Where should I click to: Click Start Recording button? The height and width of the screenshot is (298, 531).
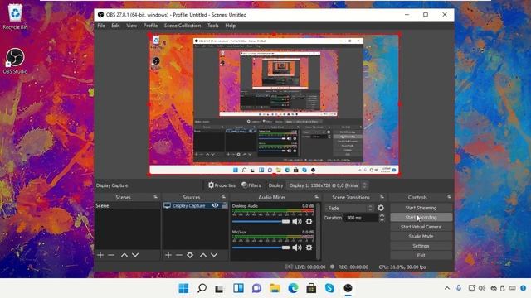coord(421,217)
